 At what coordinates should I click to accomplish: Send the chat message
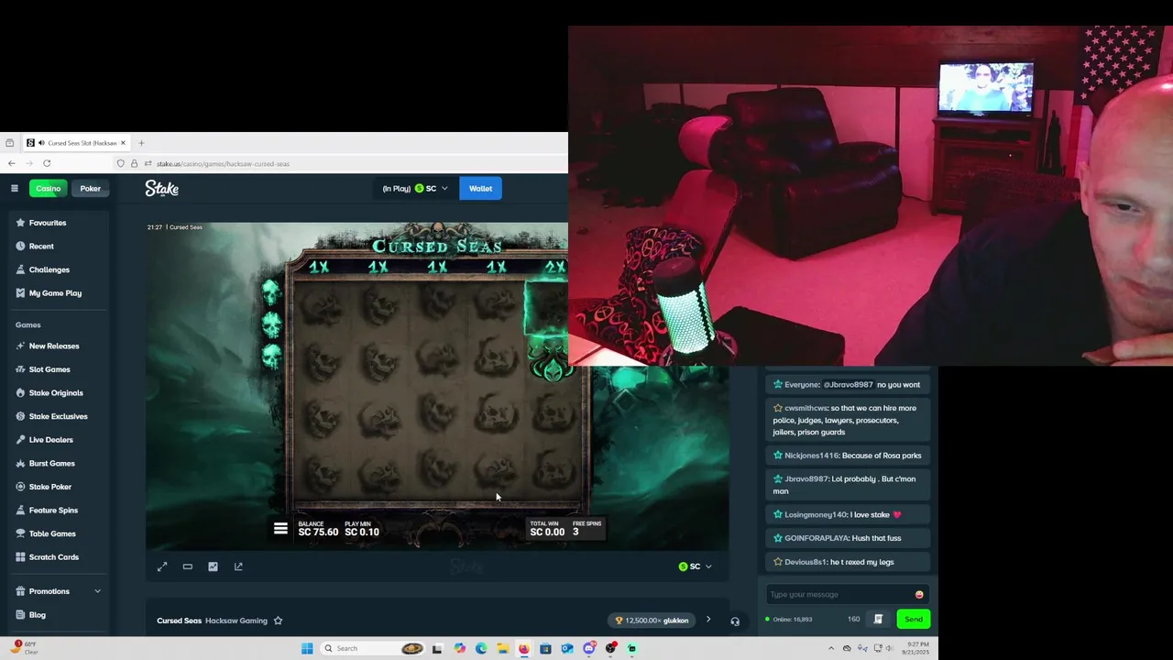pyautogui.click(x=914, y=619)
